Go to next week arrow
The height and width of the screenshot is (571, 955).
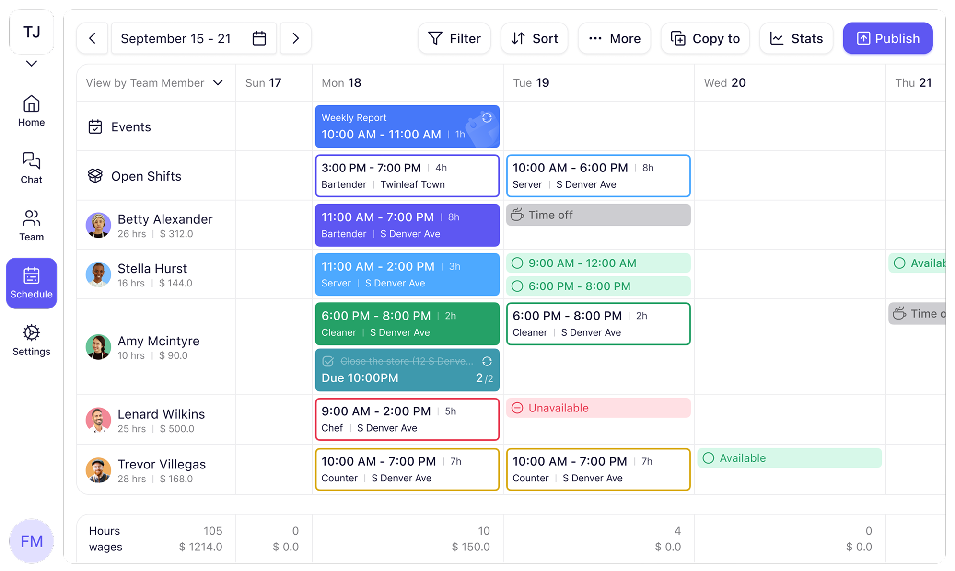pos(296,38)
